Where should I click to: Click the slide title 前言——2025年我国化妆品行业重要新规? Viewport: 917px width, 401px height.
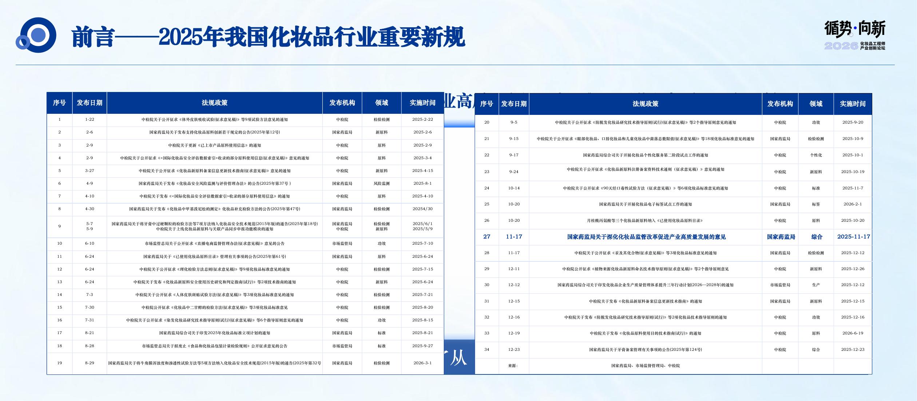(268, 37)
